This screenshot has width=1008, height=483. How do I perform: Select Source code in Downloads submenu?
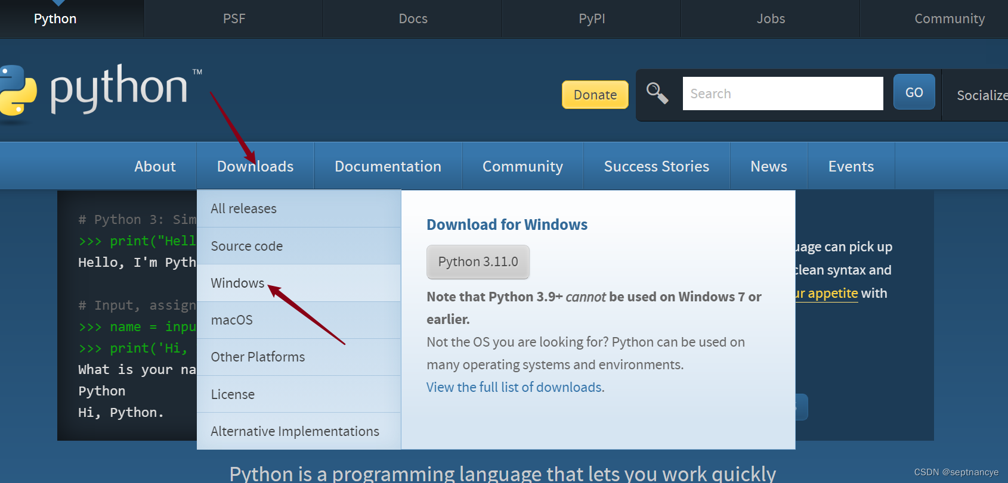coord(299,246)
